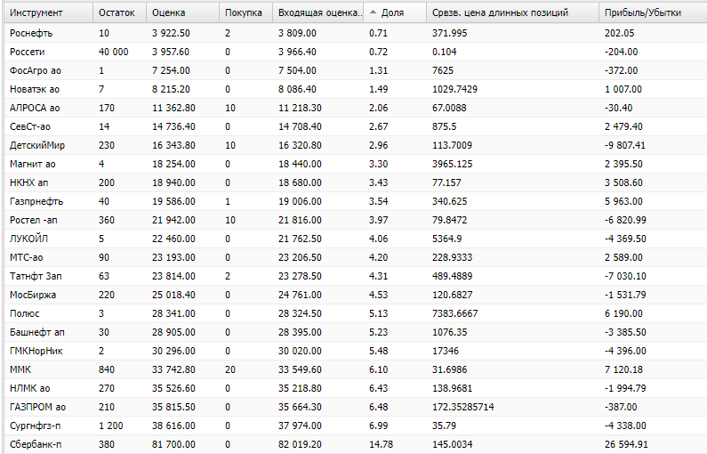Image resolution: width=707 pixels, height=454 pixels.
Task: Select the Россети instrument cell
Action: pos(27,52)
